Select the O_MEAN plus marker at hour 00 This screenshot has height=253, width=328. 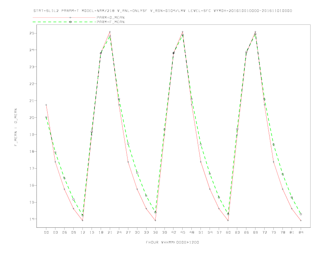pos(46,105)
